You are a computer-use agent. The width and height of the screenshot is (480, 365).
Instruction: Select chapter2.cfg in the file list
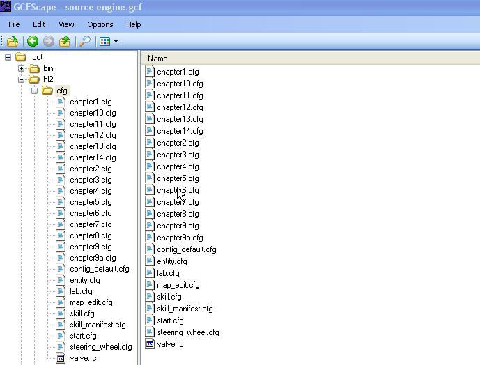pos(178,143)
